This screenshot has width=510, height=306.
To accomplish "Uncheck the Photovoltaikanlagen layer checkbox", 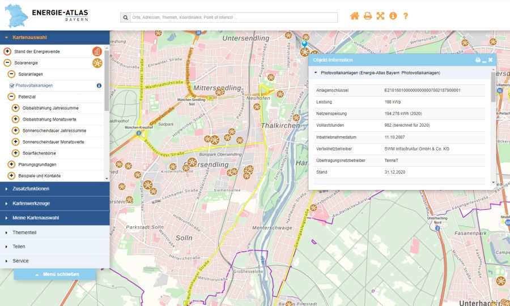I will [x=12, y=85].
